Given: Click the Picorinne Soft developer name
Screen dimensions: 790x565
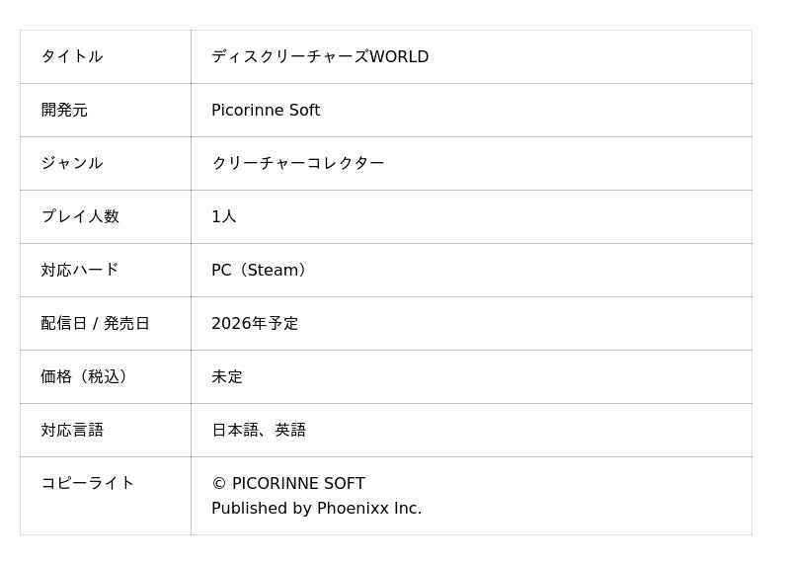Looking at the screenshot, I should [x=266, y=110].
